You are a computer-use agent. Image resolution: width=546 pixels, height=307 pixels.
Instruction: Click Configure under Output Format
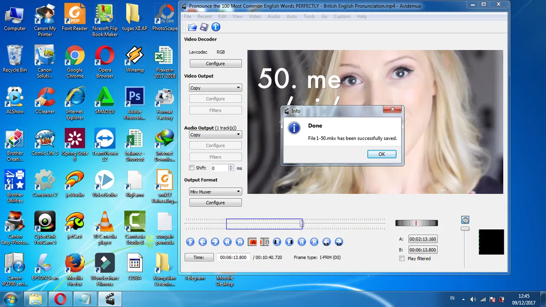point(215,203)
